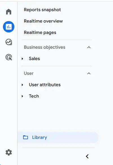Collapse the User section chevron
Image resolution: width=113 pixels, height=165 pixels.
point(89,73)
